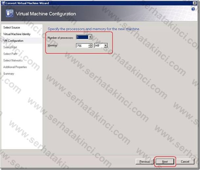
Task: Click the 'Memory:' label
Action: pos(52,45)
